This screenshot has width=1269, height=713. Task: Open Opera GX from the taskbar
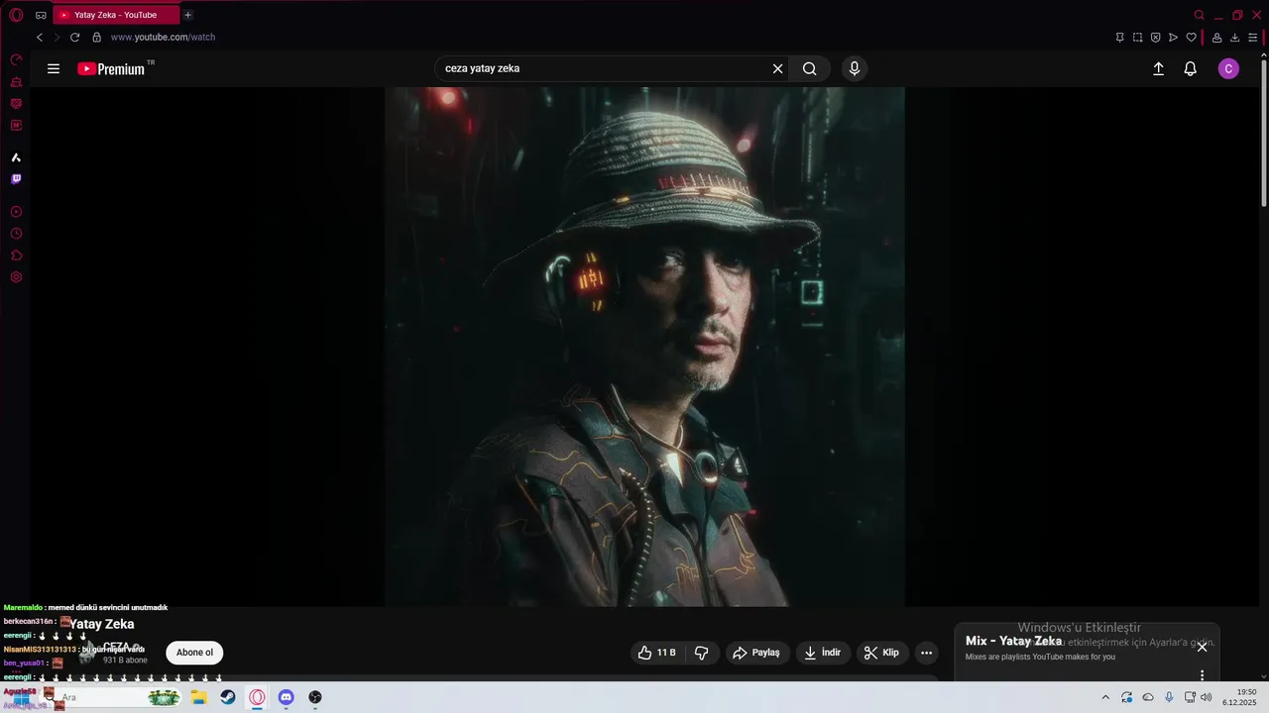click(257, 697)
